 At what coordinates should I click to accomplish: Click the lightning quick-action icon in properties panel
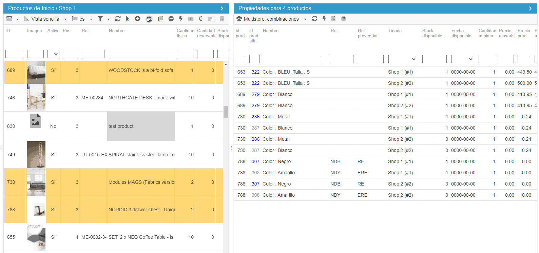[324, 19]
